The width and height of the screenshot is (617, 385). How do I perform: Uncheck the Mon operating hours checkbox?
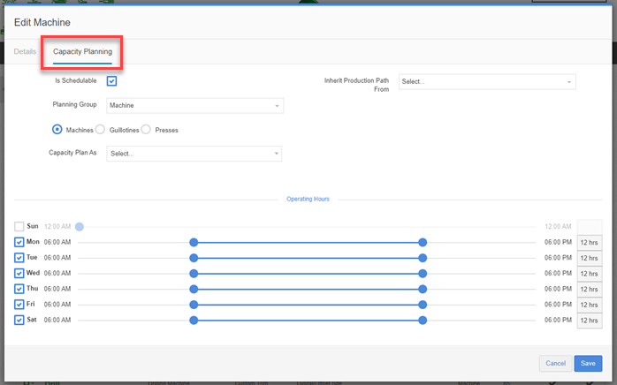click(19, 242)
